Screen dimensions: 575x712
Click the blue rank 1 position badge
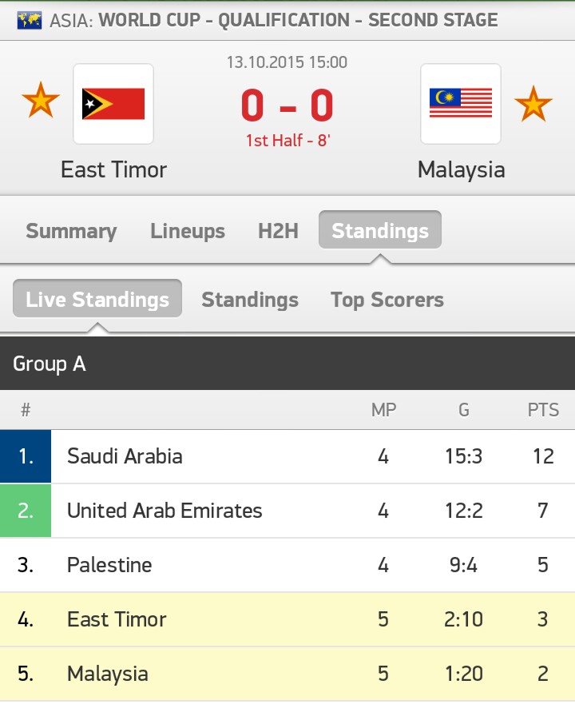click(26, 456)
